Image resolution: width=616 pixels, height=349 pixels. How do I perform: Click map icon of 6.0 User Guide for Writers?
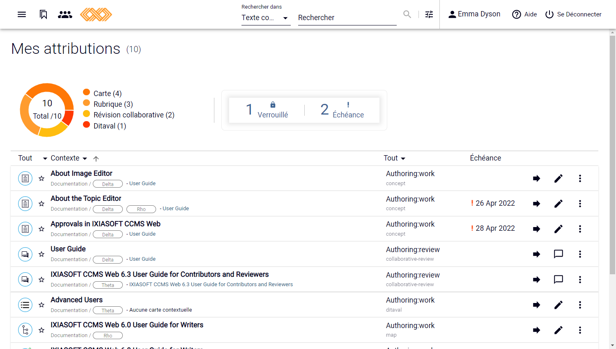(x=25, y=330)
